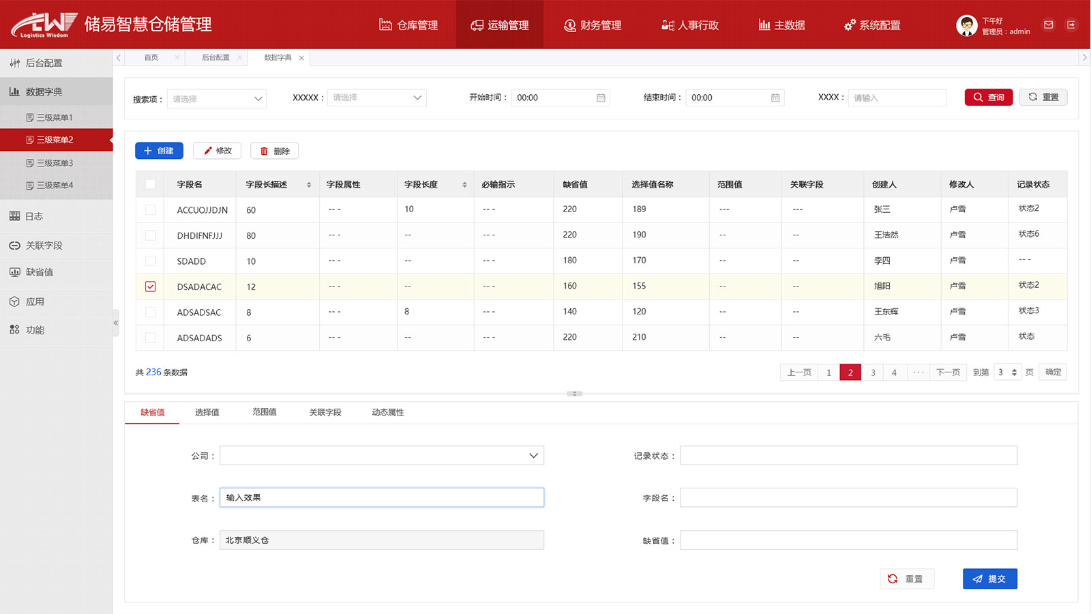Open calendar icon in 开始时间 field
Image resolution: width=1091 pixels, height=614 pixels.
(x=601, y=98)
